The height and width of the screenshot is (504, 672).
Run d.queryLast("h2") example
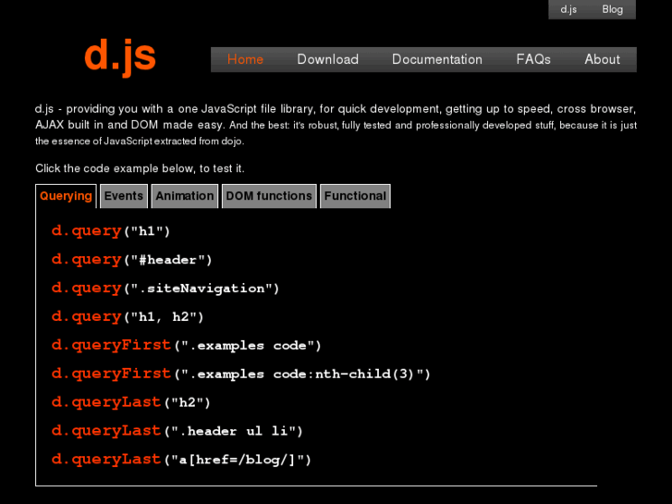pyautogui.click(x=131, y=402)
